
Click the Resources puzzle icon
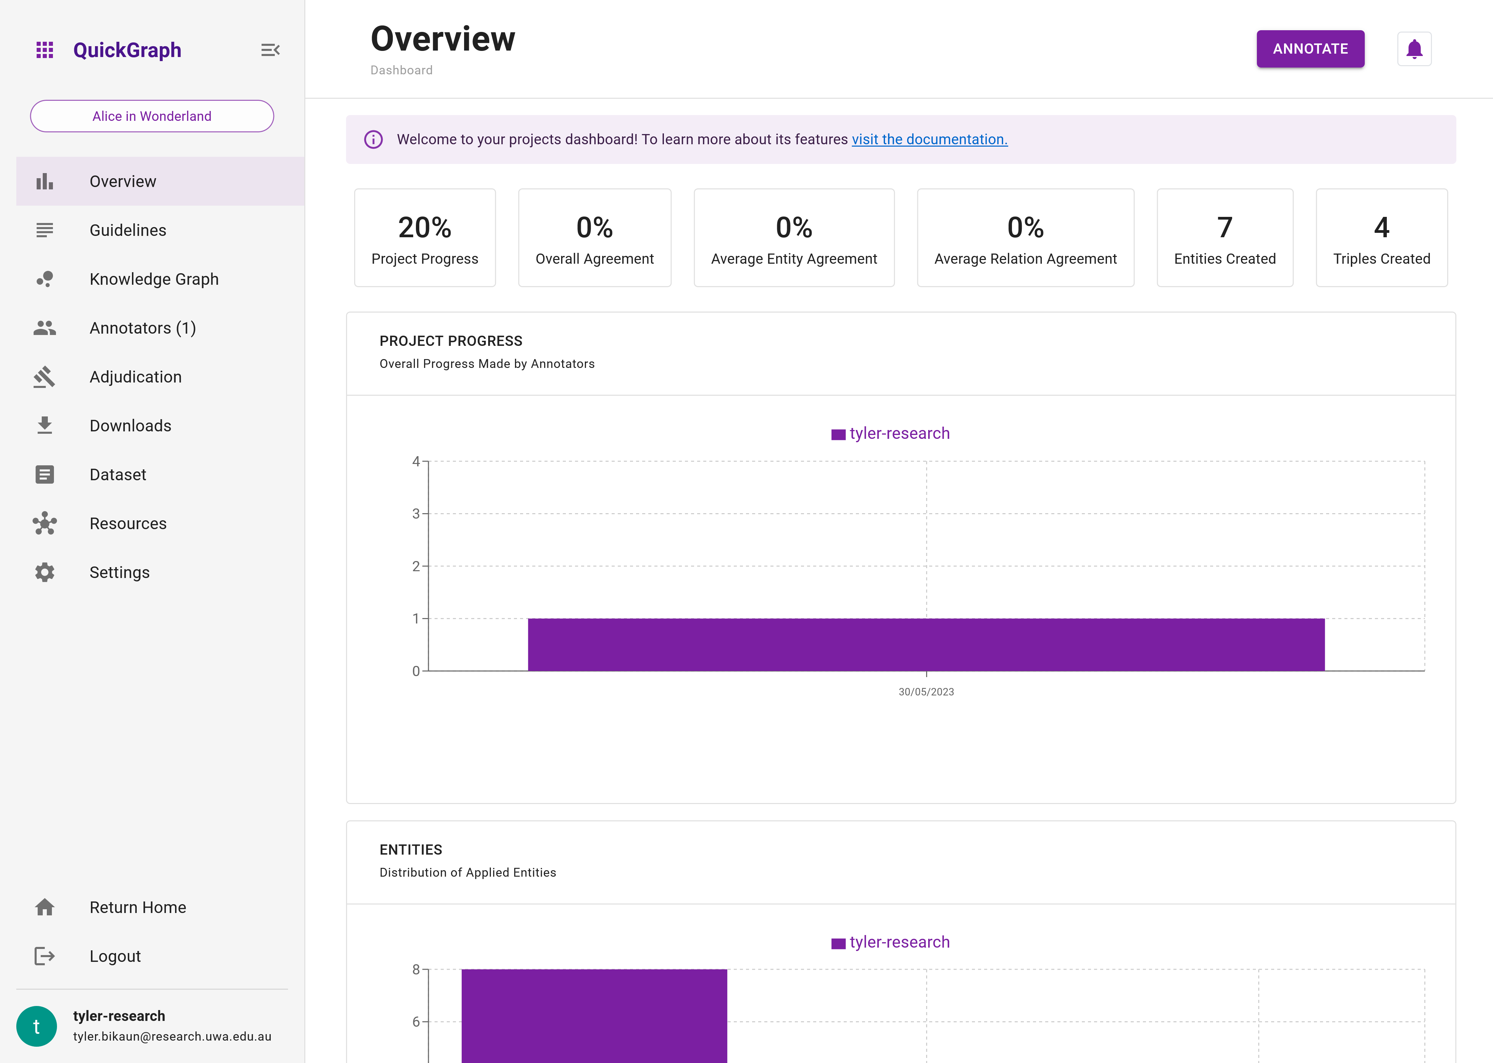pyautogui.click(x=44, y=523)
